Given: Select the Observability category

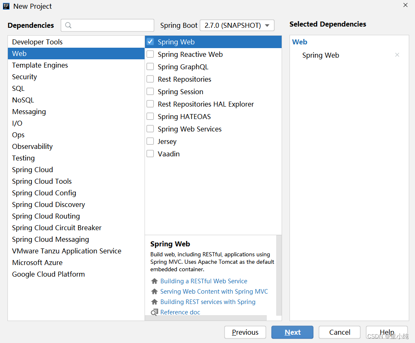Looking at the screenshot, I should tap(76, 146).
